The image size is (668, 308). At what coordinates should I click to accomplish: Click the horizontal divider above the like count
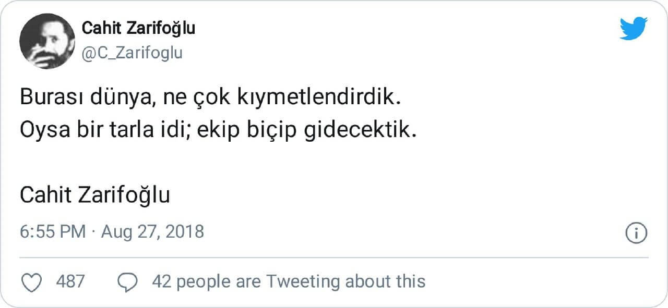click(x=334, y=257)
